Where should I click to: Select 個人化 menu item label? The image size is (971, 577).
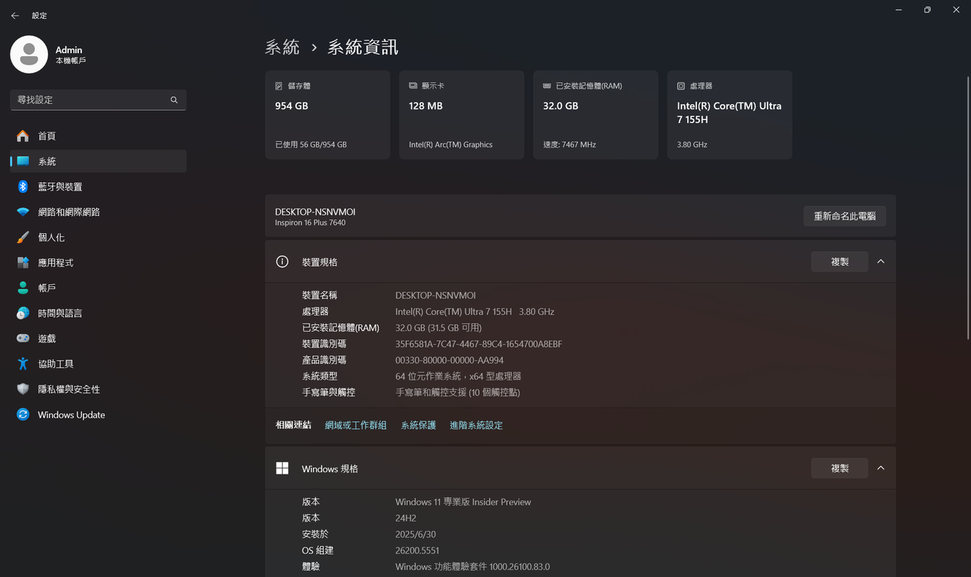pyautogui.click(x=52, y=237)
